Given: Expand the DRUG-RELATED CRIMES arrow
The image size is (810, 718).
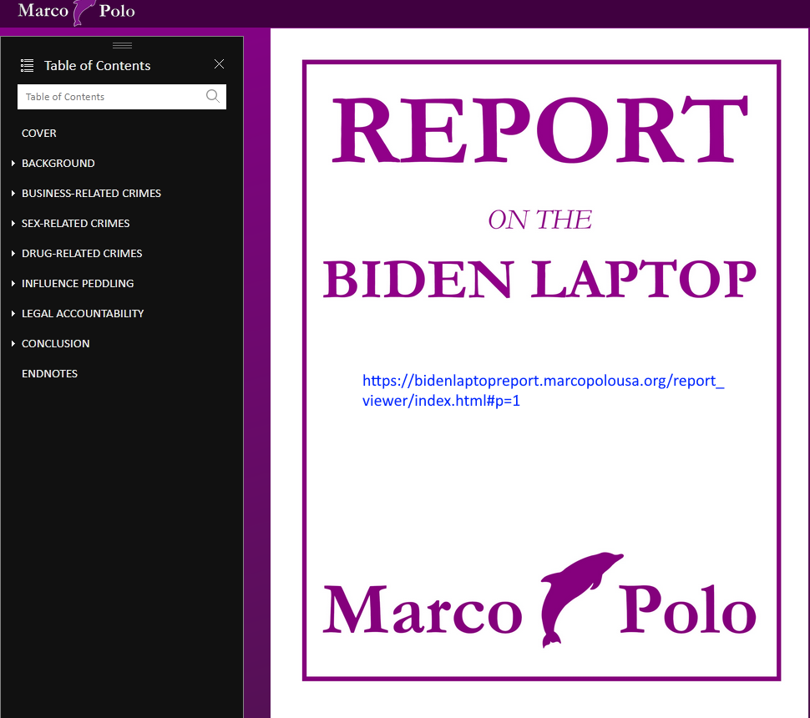Looking at the screenshot, I should (x=13, y=253).
